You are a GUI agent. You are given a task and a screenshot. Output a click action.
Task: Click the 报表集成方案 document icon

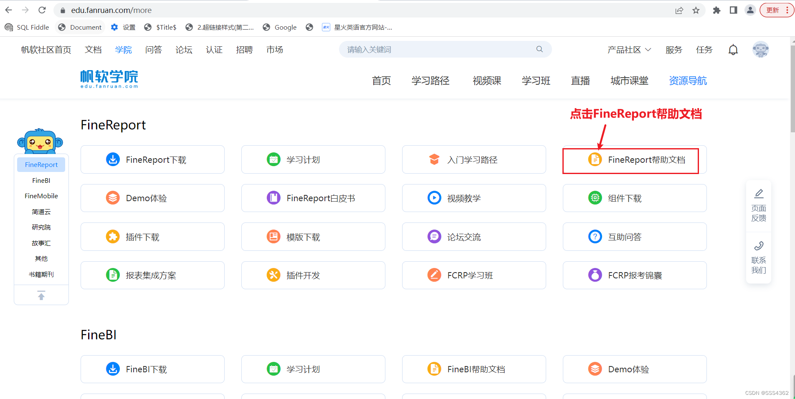tap(113, 275)
